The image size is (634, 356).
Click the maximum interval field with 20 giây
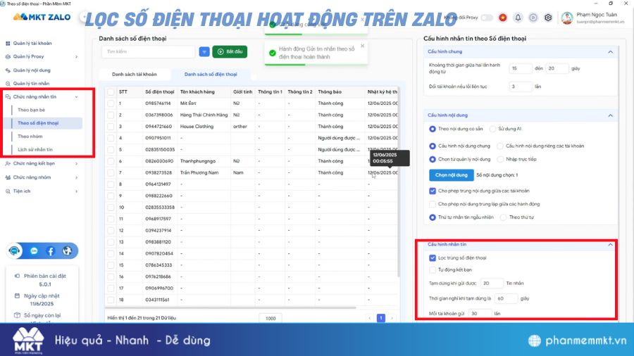click(x=557, y=69)
